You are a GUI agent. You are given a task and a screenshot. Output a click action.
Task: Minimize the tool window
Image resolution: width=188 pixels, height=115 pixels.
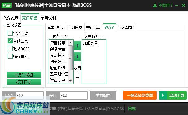177,6
